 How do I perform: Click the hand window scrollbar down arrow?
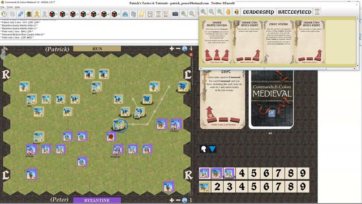pyautogui.click(x=357, y=66)
